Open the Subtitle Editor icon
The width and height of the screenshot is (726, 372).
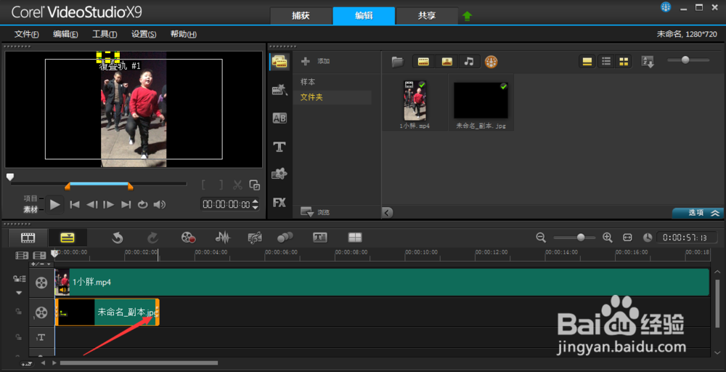[x=320, y=238]
